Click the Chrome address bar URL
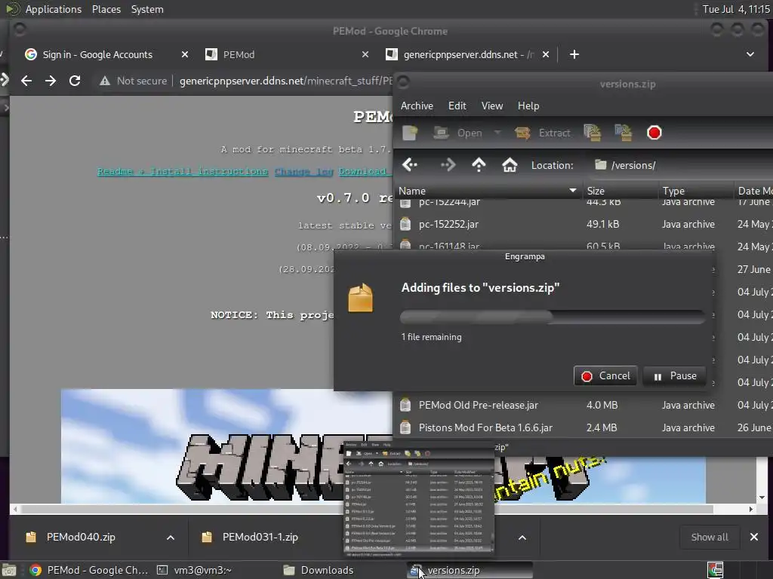Screen dimensions: 773x579 pyautogui.click(x=286, y=81)
